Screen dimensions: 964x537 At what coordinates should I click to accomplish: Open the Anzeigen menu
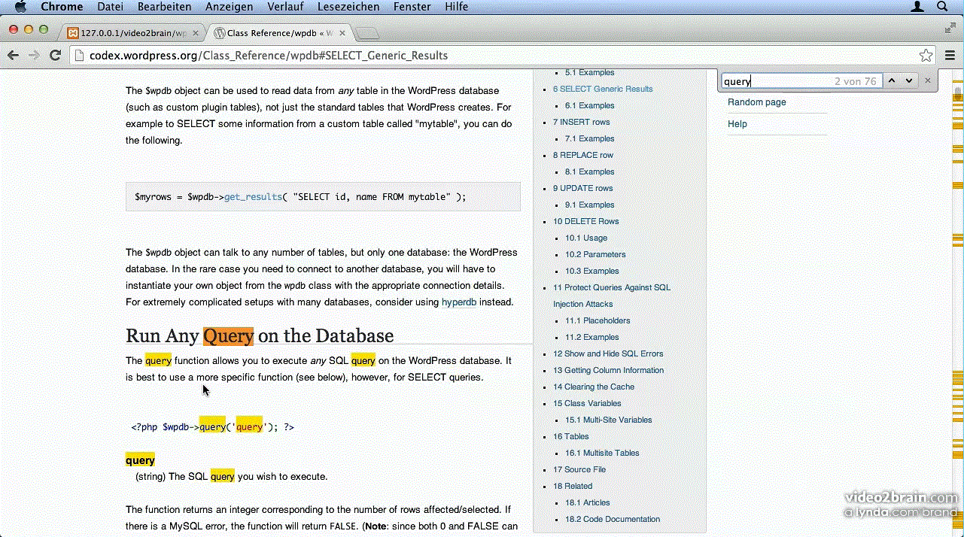229,7
